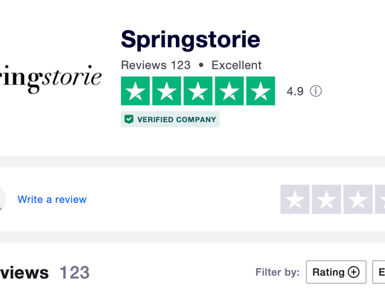385x296 pixels.
Task: Select the partially visible fourth grey star
Action: click(x=380, y=200)
